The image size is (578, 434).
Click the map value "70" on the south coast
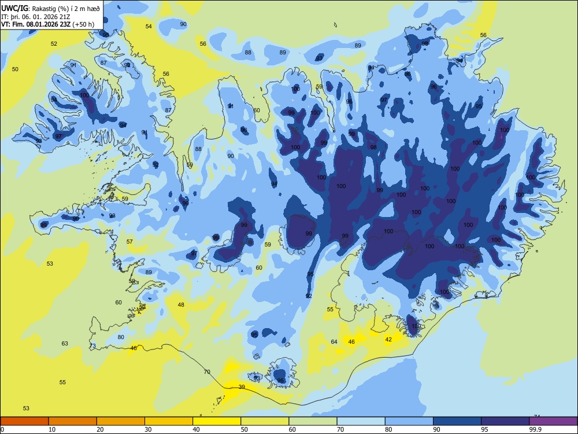207,372
